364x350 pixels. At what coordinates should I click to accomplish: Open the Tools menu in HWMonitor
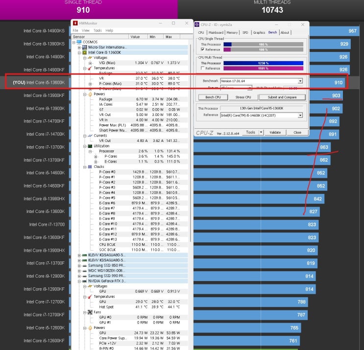97,30
